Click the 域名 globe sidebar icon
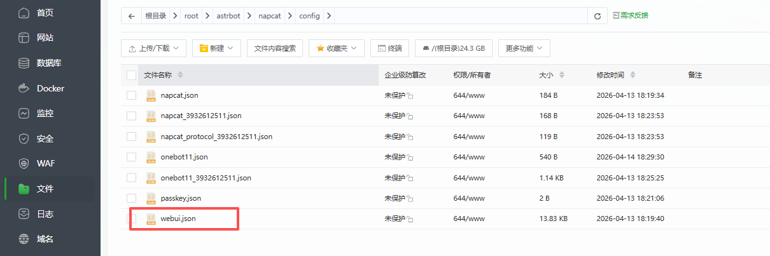 click(24, 239)
